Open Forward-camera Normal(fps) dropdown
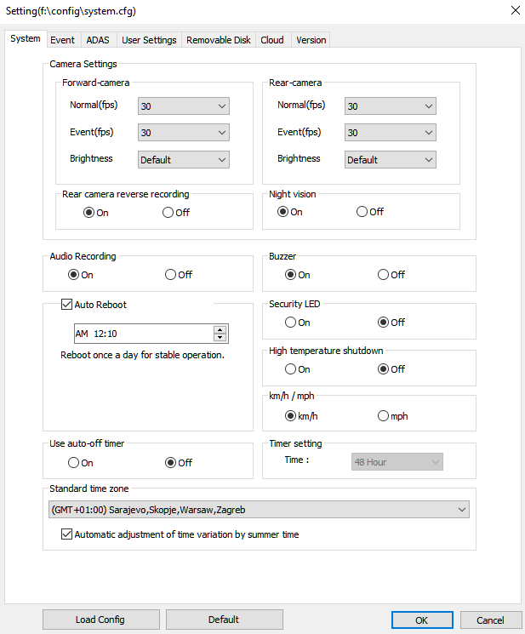The width and height of the screenshot is (525, 634). (x=184, y=106)
